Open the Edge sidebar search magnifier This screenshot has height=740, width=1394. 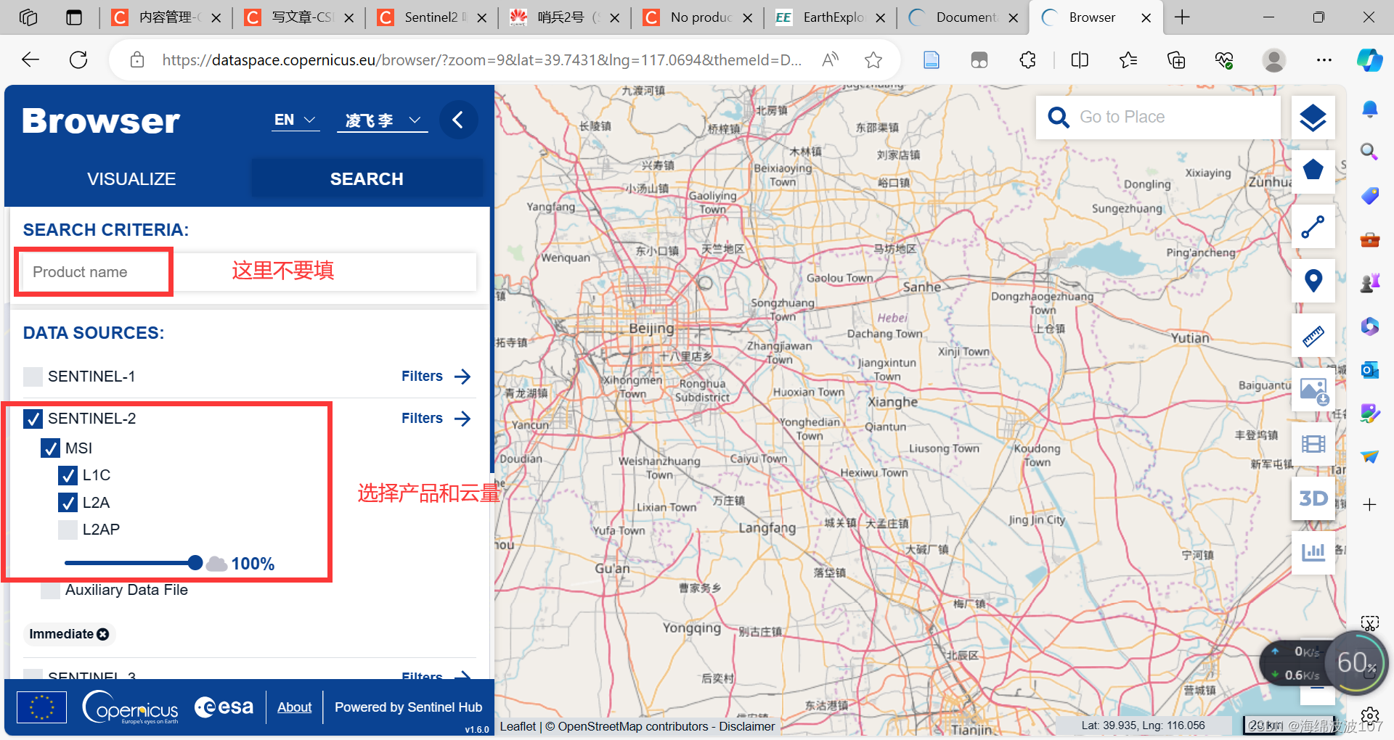coord(1369,152)
